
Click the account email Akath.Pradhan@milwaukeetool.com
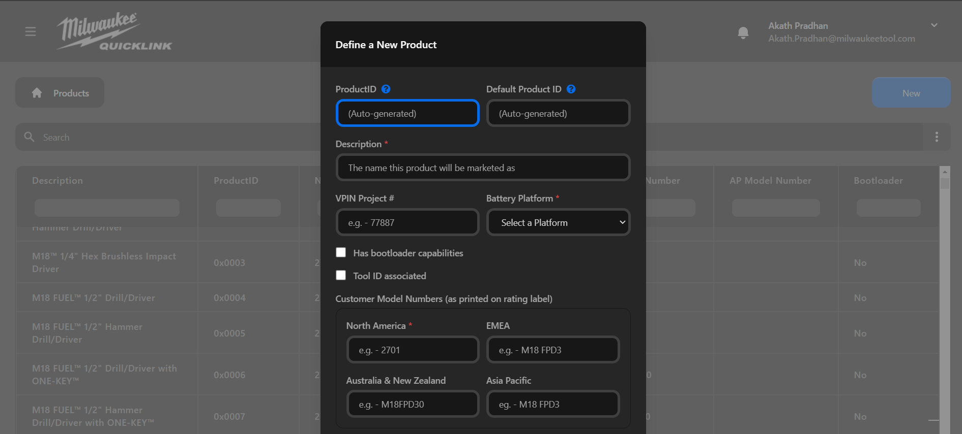[841, 39]
